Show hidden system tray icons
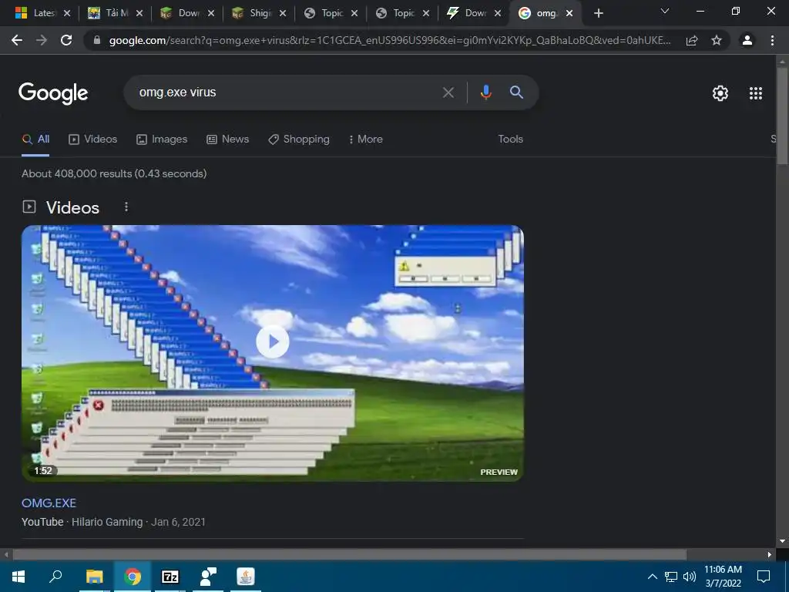This screenshot has width=789, height=592. 652,577
